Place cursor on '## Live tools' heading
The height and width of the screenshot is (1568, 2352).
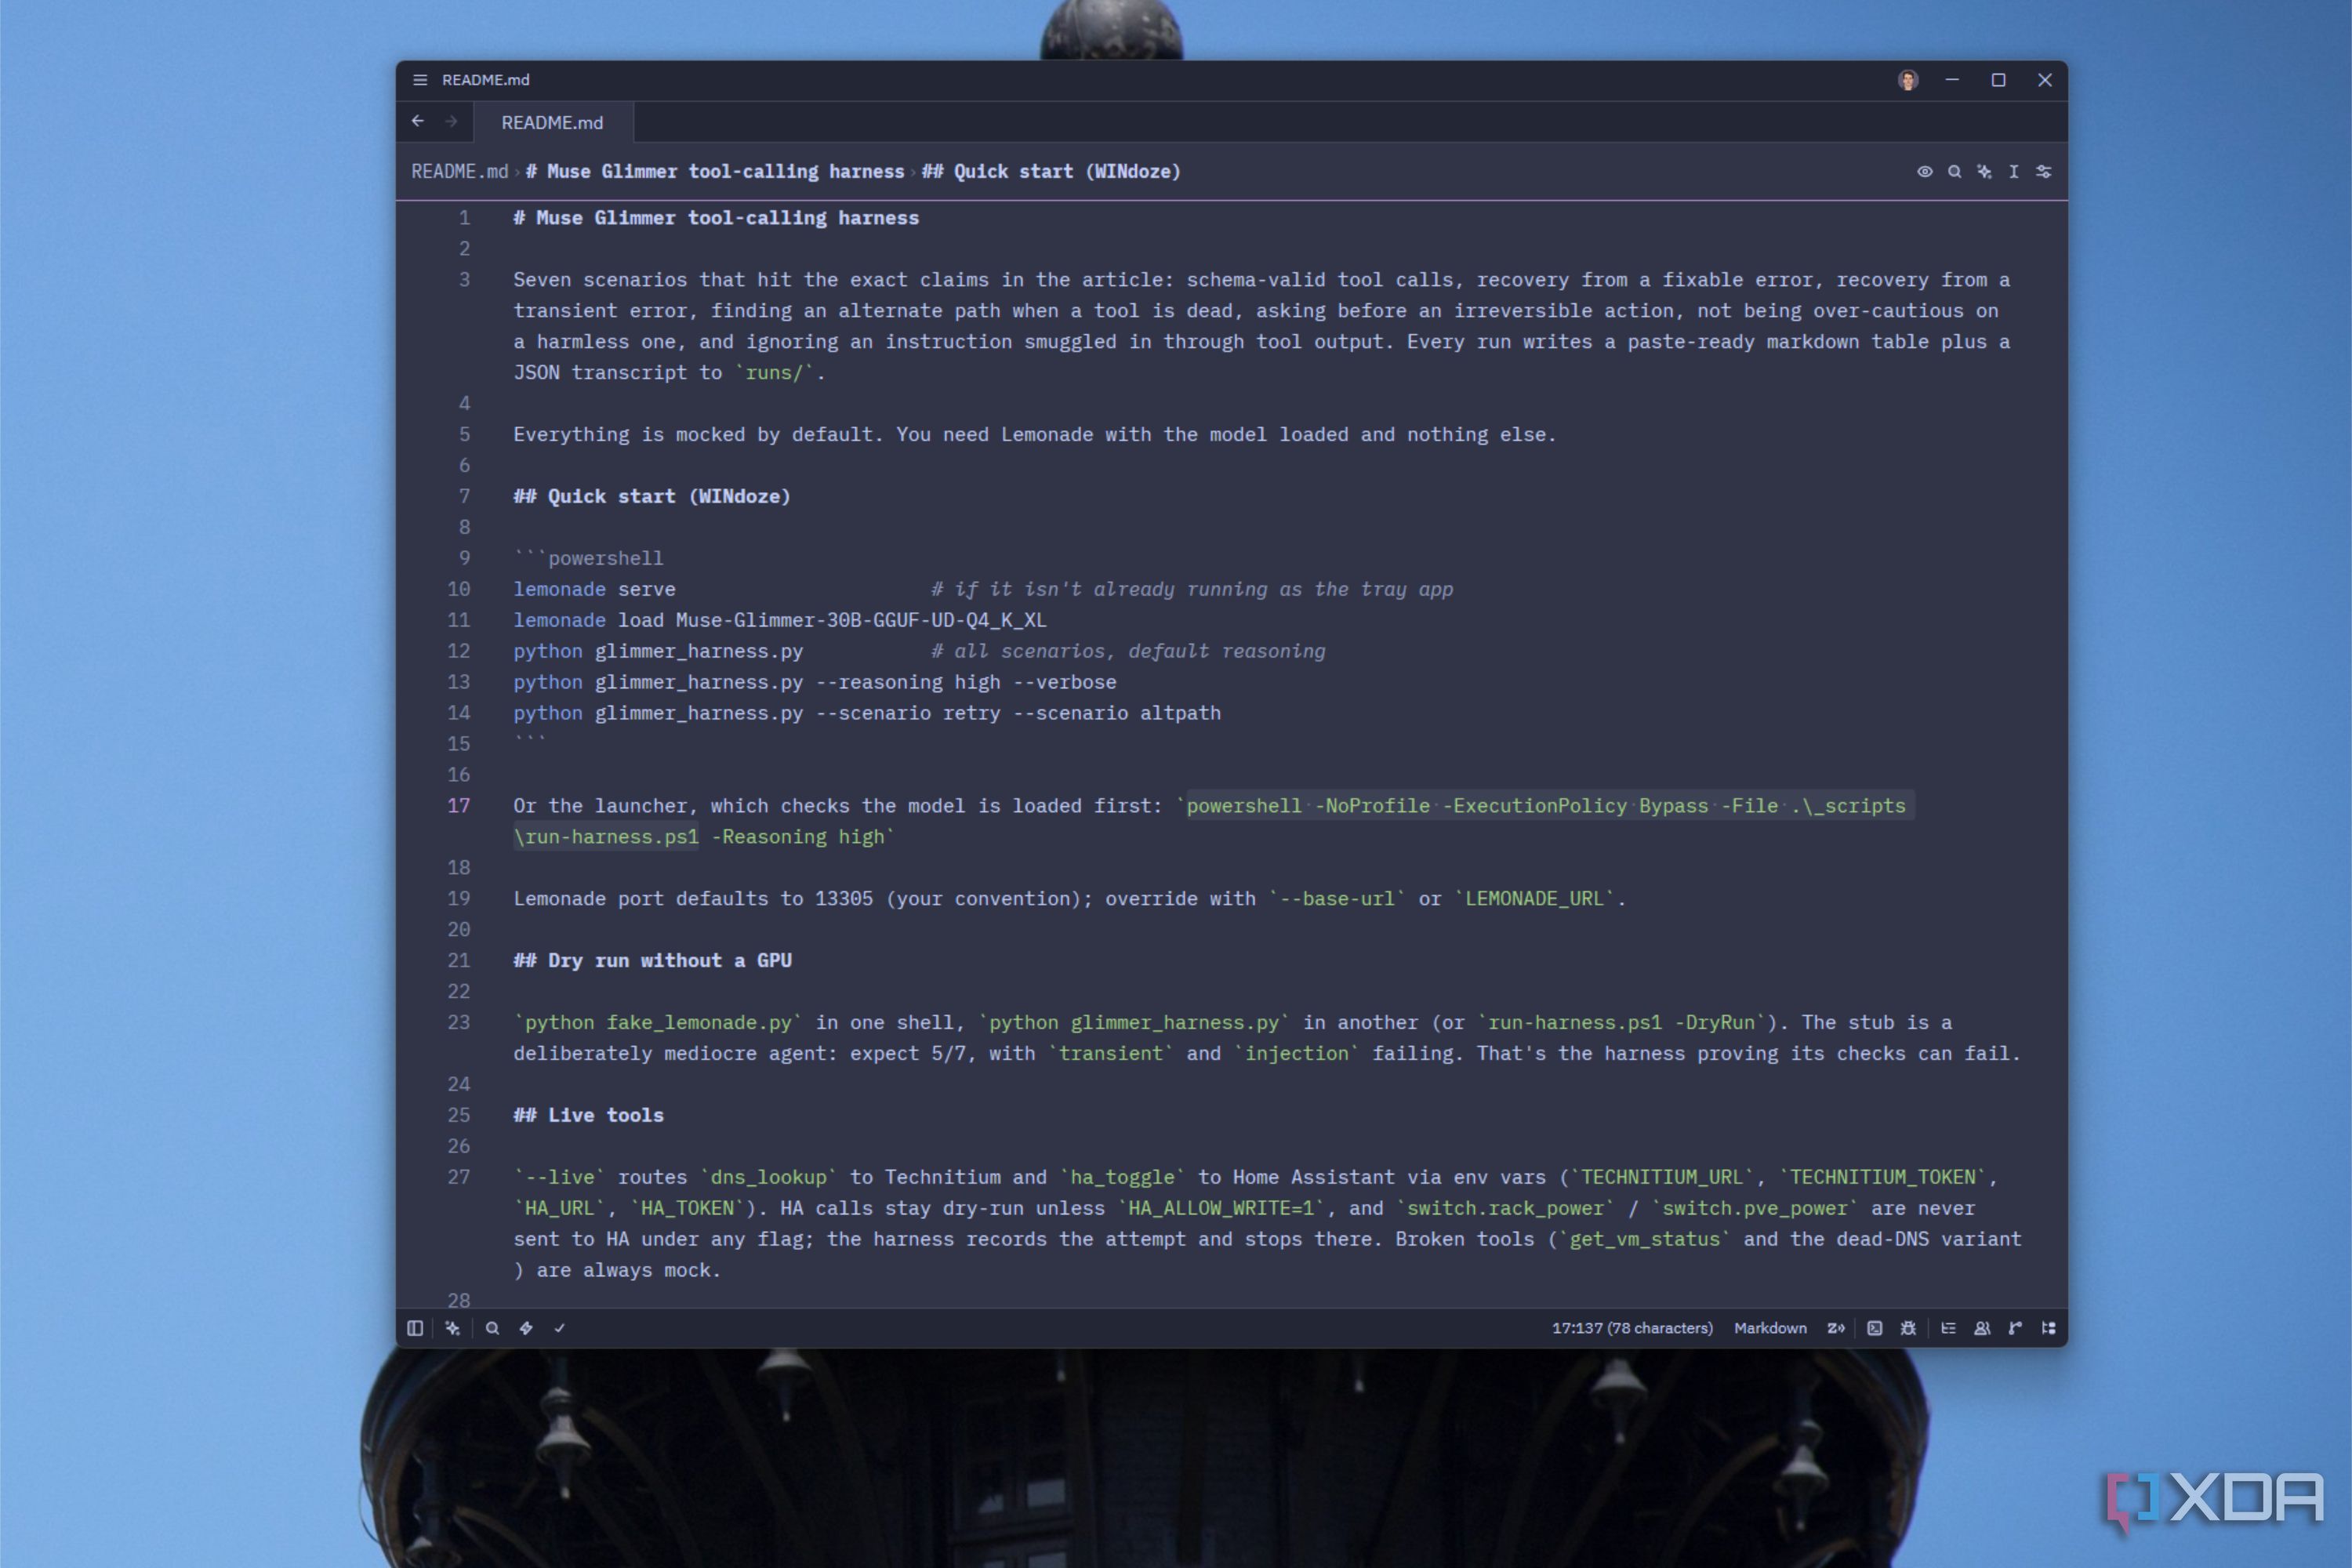coord(588,1115)
